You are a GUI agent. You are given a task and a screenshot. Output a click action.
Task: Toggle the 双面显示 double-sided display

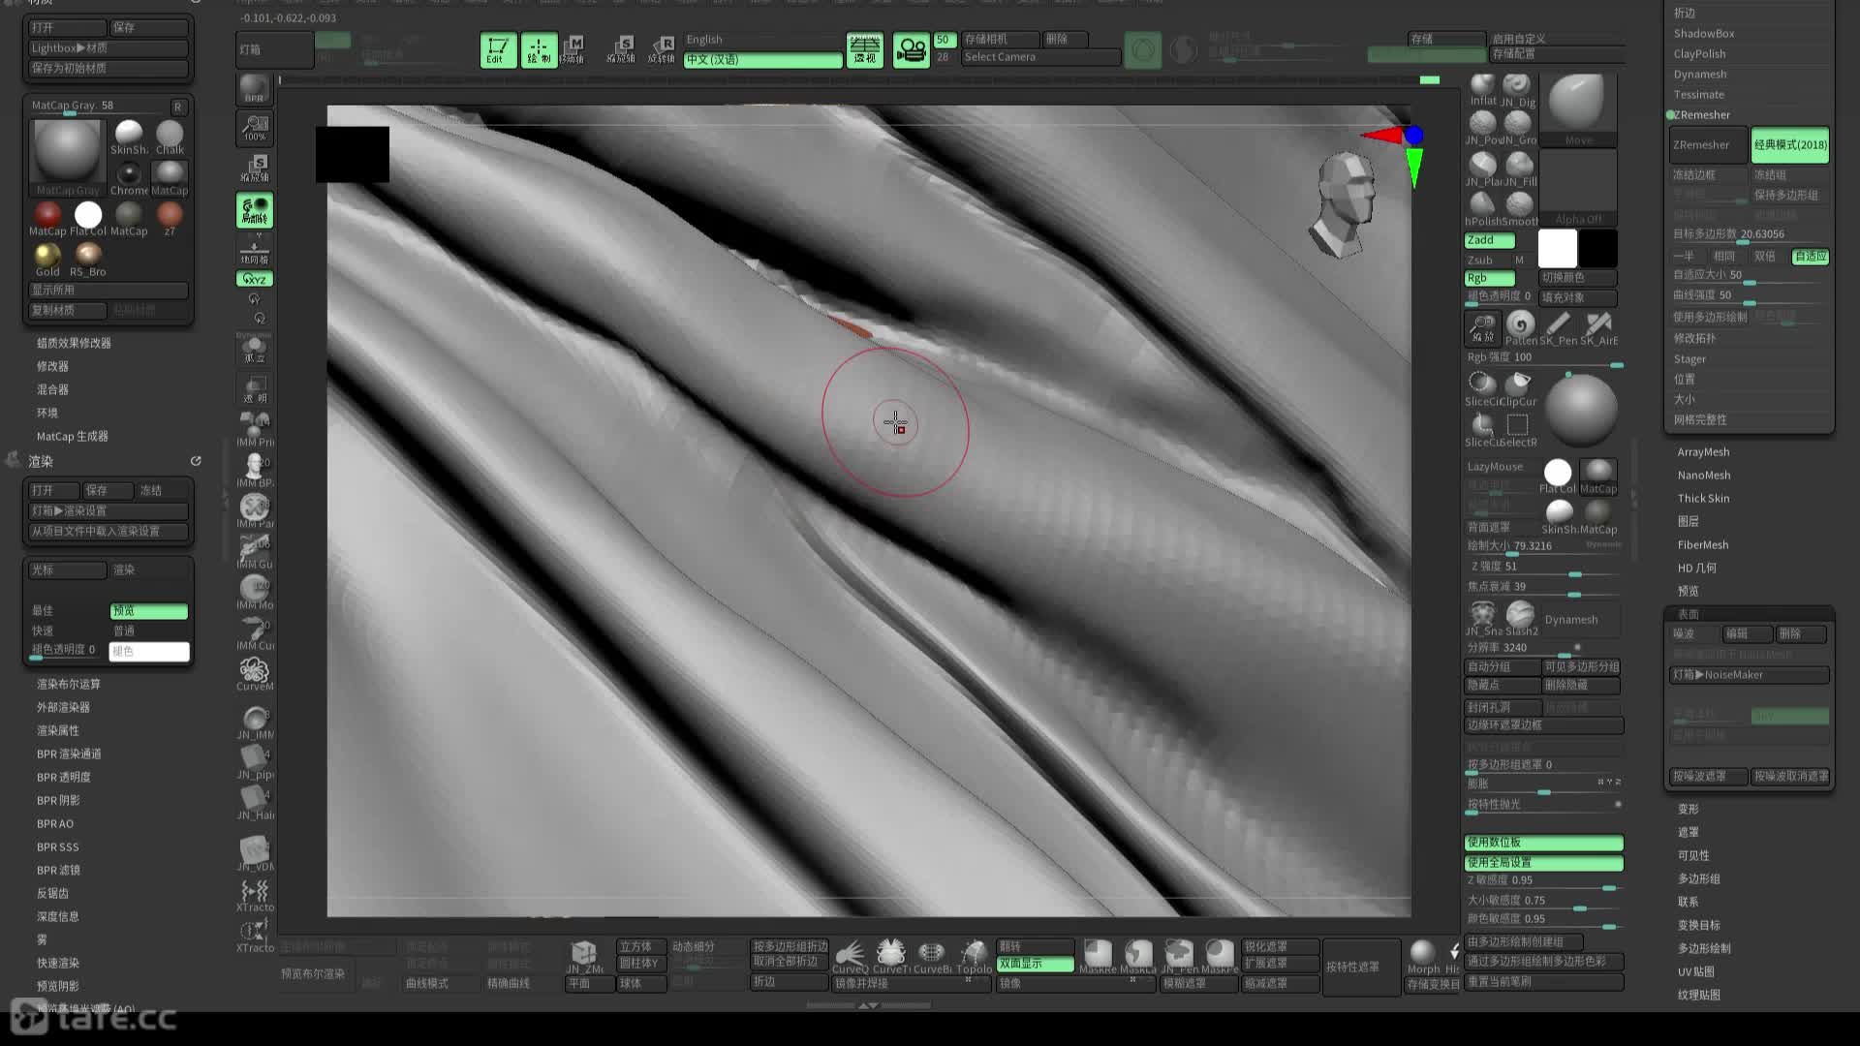(1035, 964)
